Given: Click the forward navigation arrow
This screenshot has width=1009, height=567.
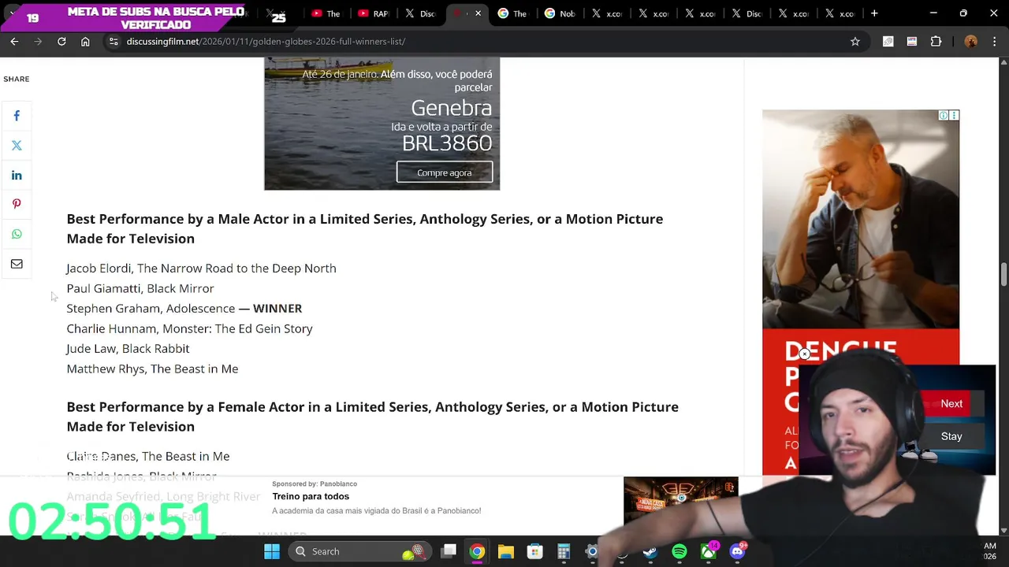Looking at the screenshot, I should (x=38, y=41).
